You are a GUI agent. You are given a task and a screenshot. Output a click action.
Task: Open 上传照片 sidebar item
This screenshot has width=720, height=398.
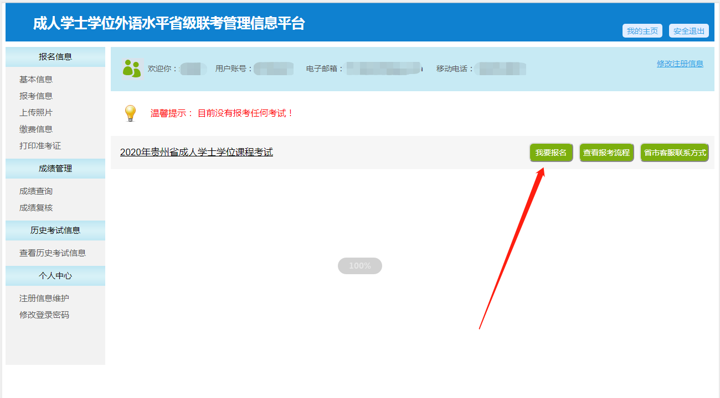36,113
